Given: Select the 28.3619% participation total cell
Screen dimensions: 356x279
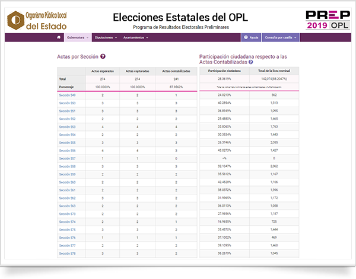Looking at the screenshot, I should point(224,79).
